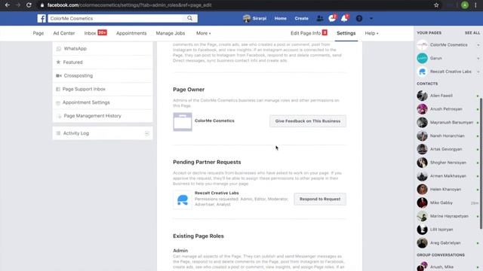Go to Home in the top bar

280,18
